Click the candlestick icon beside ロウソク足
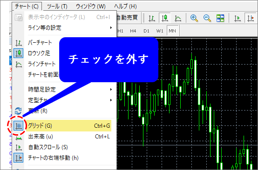The image size is (258, 170). pyautogui.click(x=19, y=53)
